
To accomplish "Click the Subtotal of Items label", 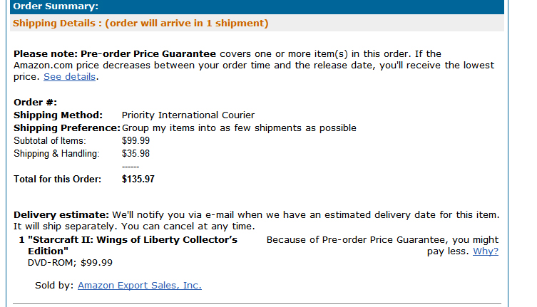I will pyautogui.click(x=54, y=141).
